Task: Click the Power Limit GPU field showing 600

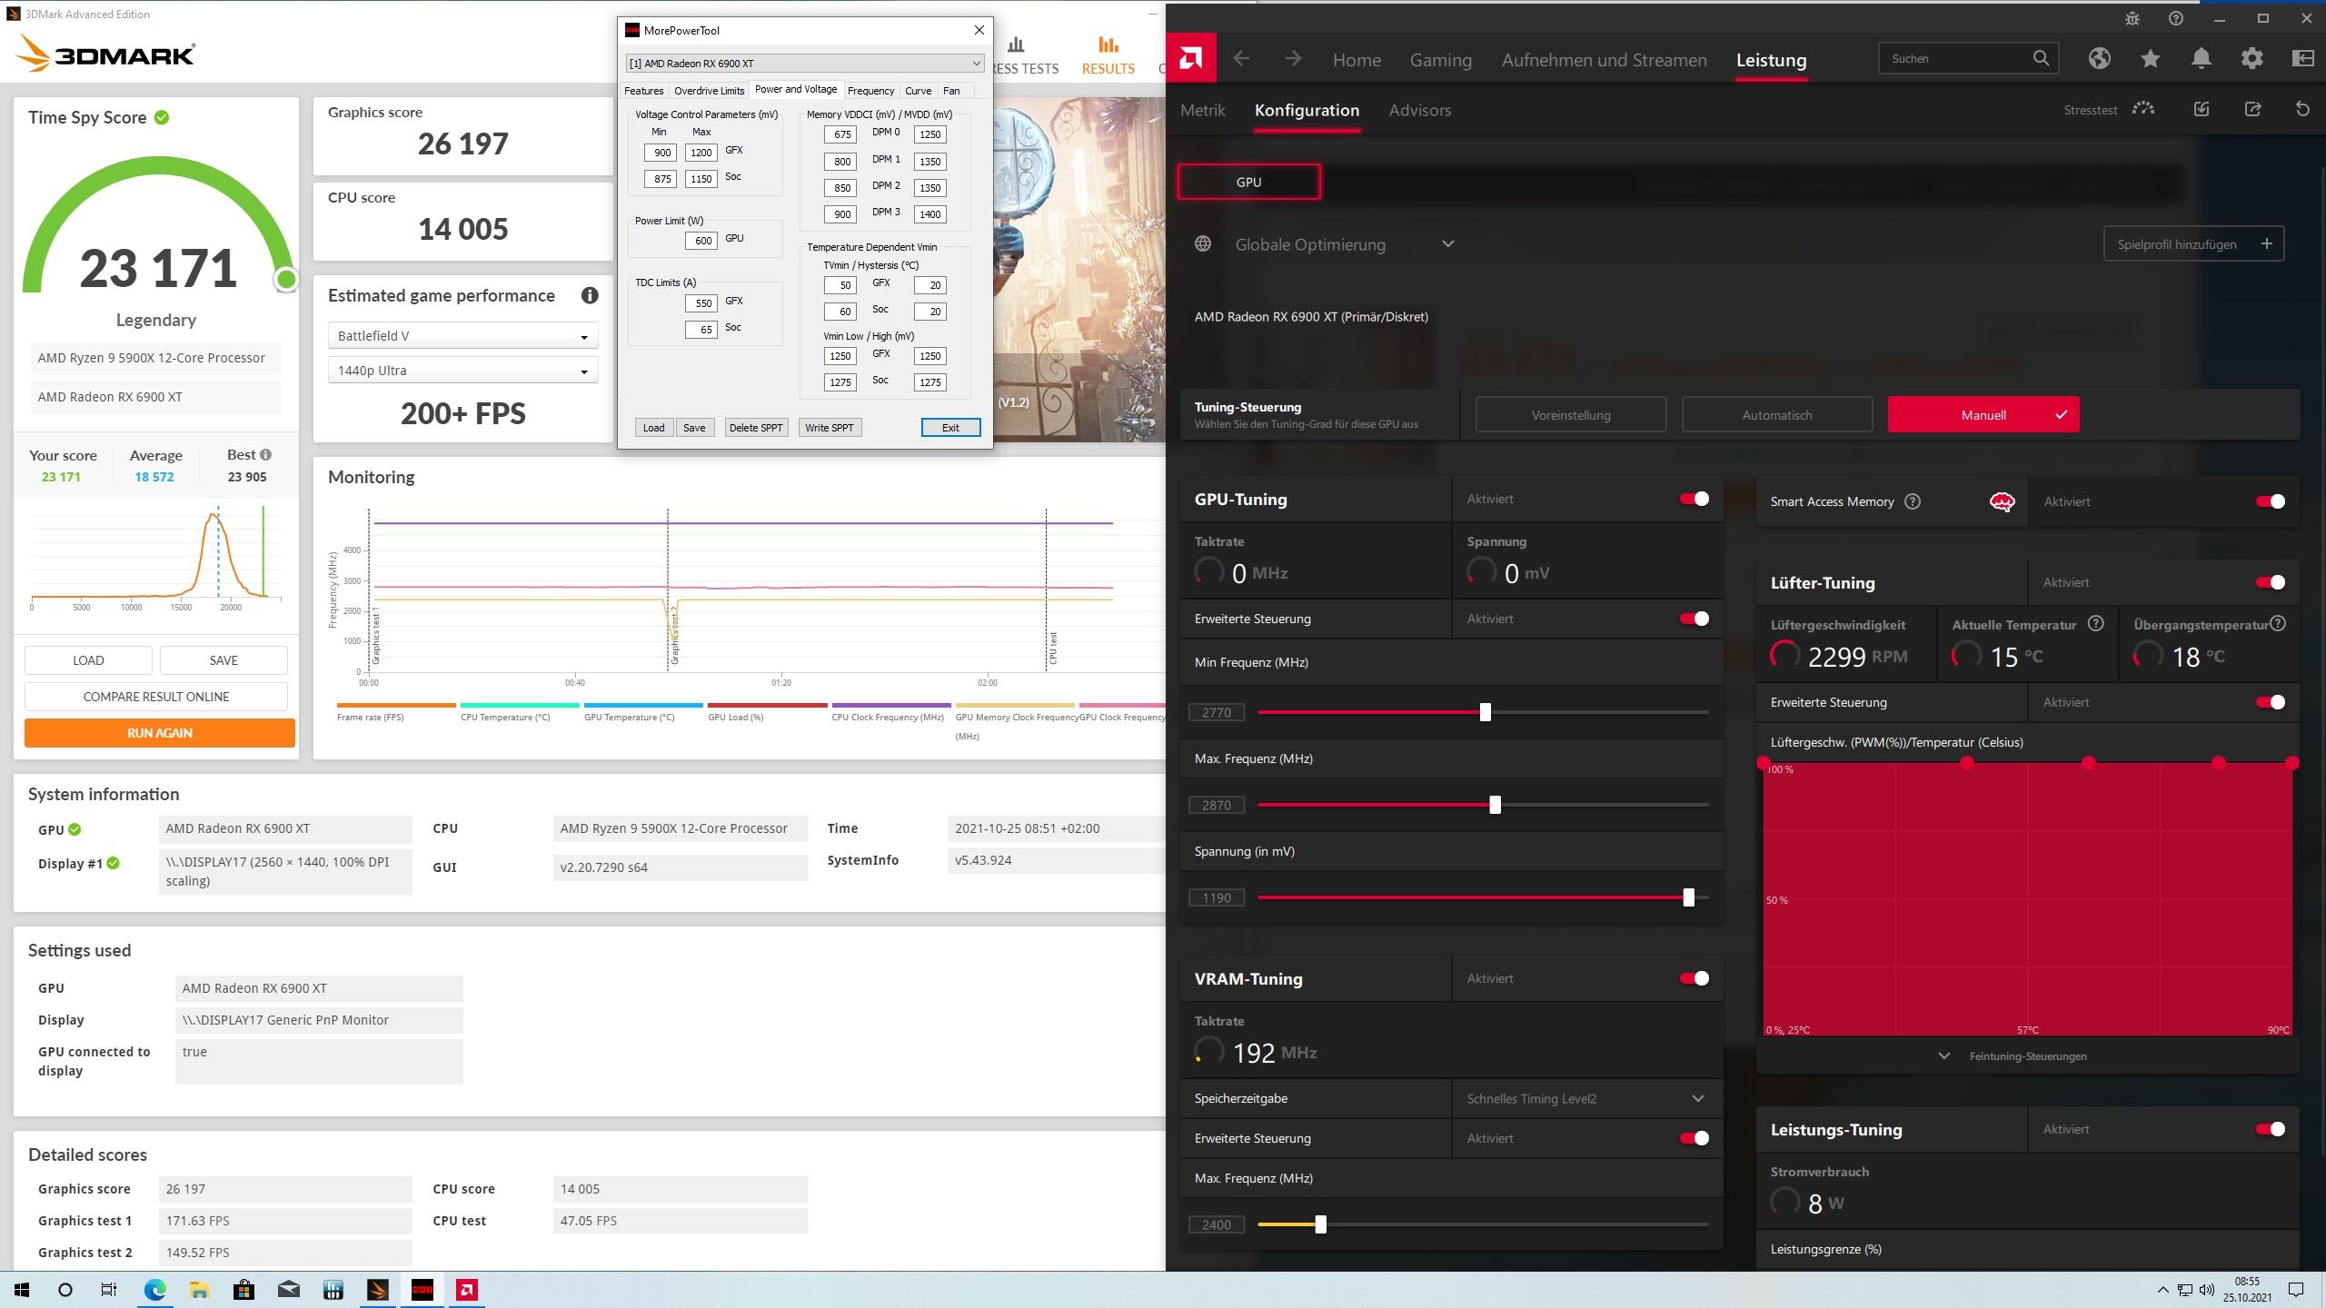Action: pos(701,241)
